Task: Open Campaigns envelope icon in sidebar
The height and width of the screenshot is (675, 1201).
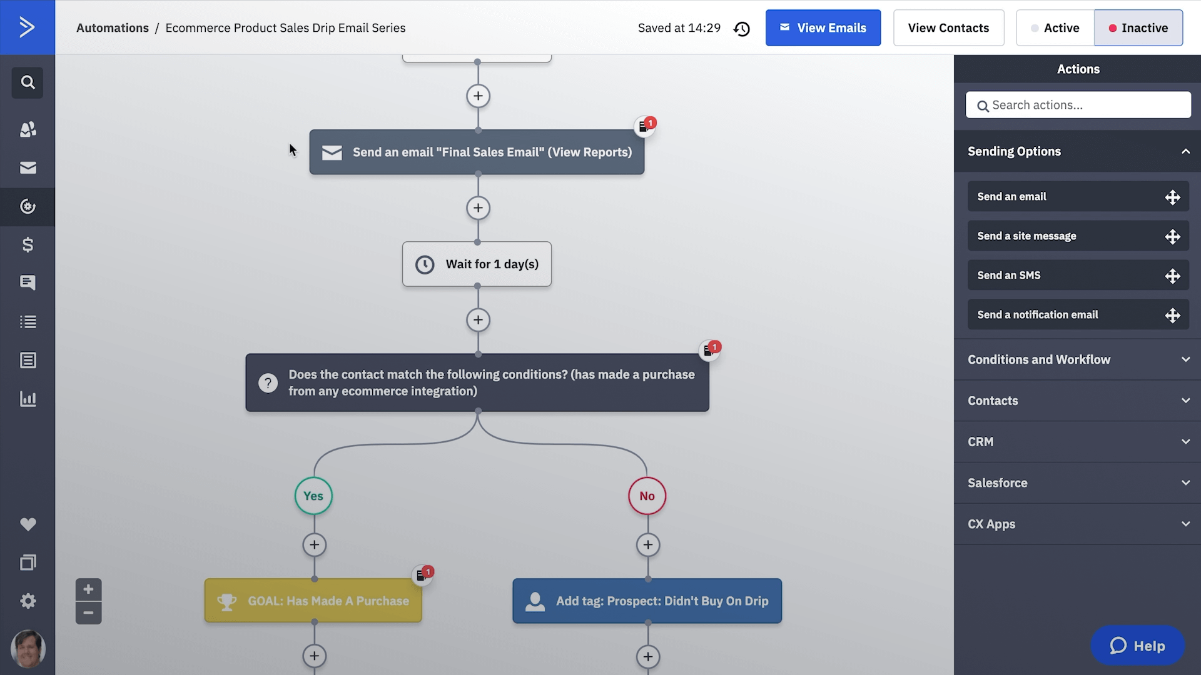Action: (28, 167)
